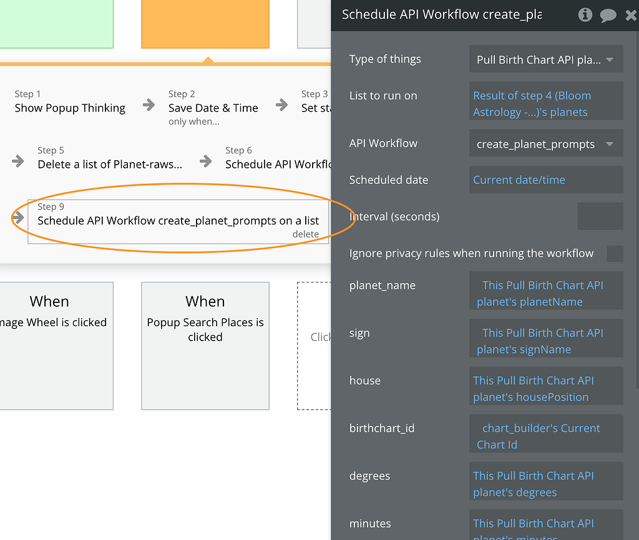Open the API Workflow dropdown
The image size is (639, 540).
pyautogui.click(x=546, y=143)
